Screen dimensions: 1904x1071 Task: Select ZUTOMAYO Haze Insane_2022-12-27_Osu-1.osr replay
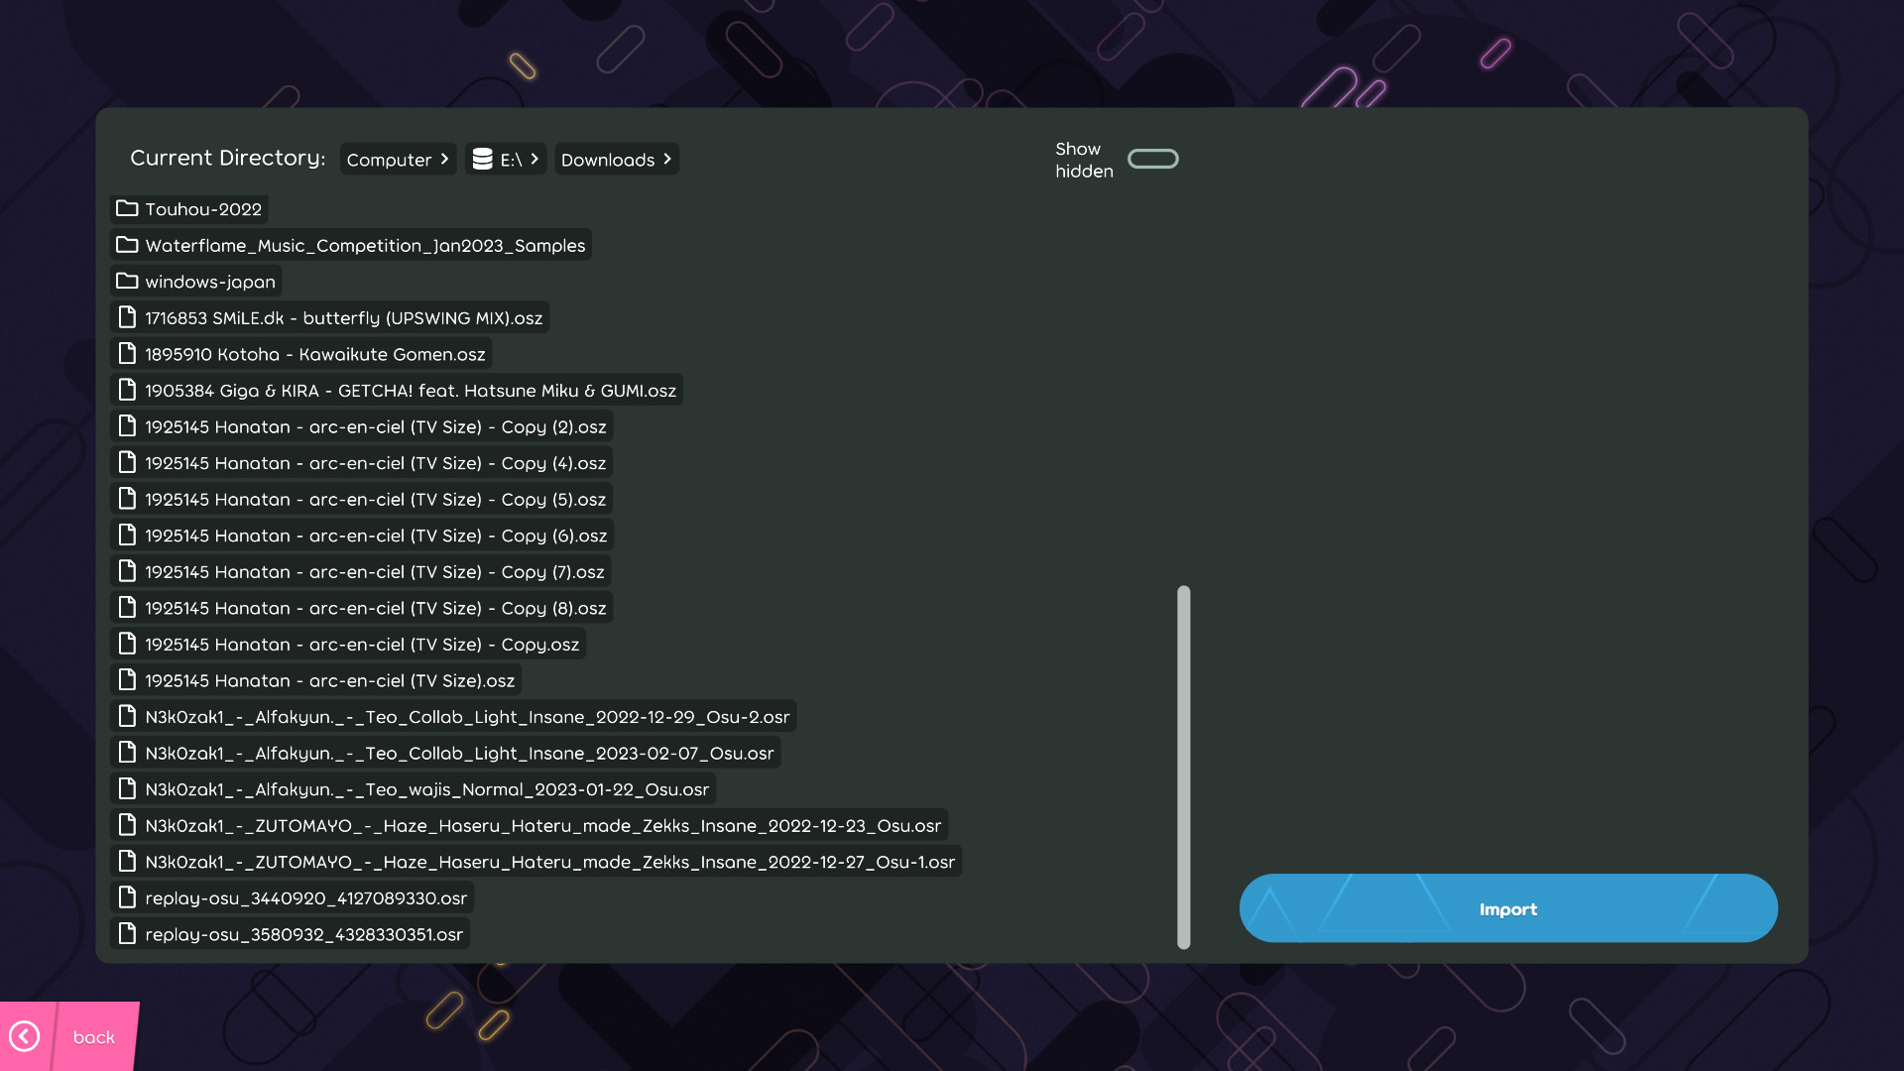[536, 862]
